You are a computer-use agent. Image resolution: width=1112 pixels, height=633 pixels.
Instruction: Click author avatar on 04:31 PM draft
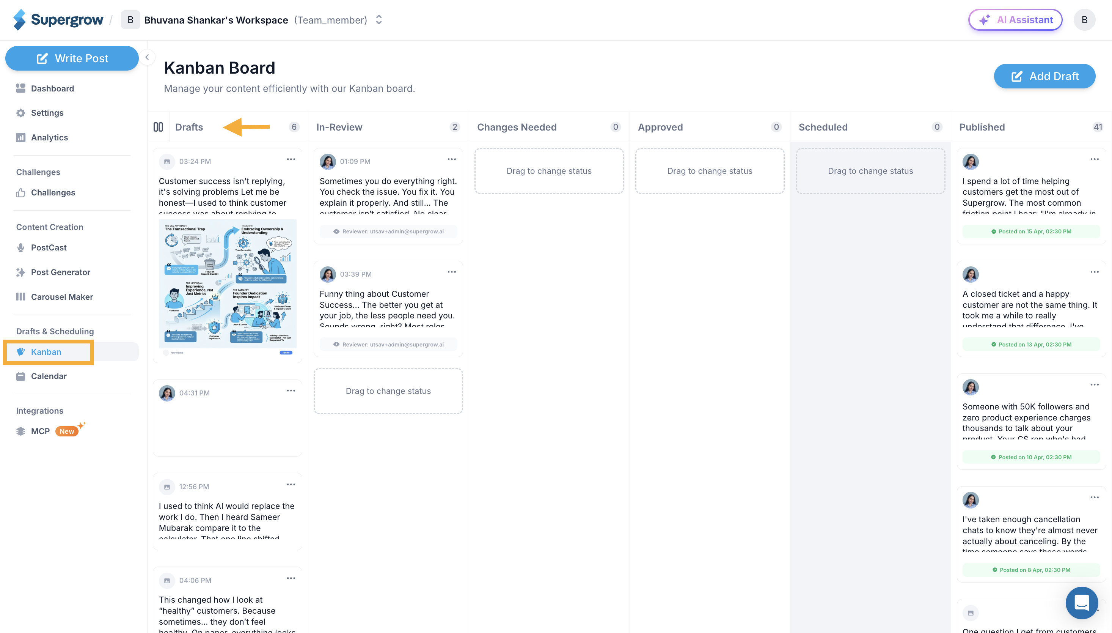(x=167, y=393)
